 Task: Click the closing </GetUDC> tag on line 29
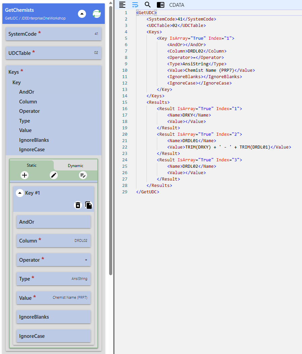point(148,192)
